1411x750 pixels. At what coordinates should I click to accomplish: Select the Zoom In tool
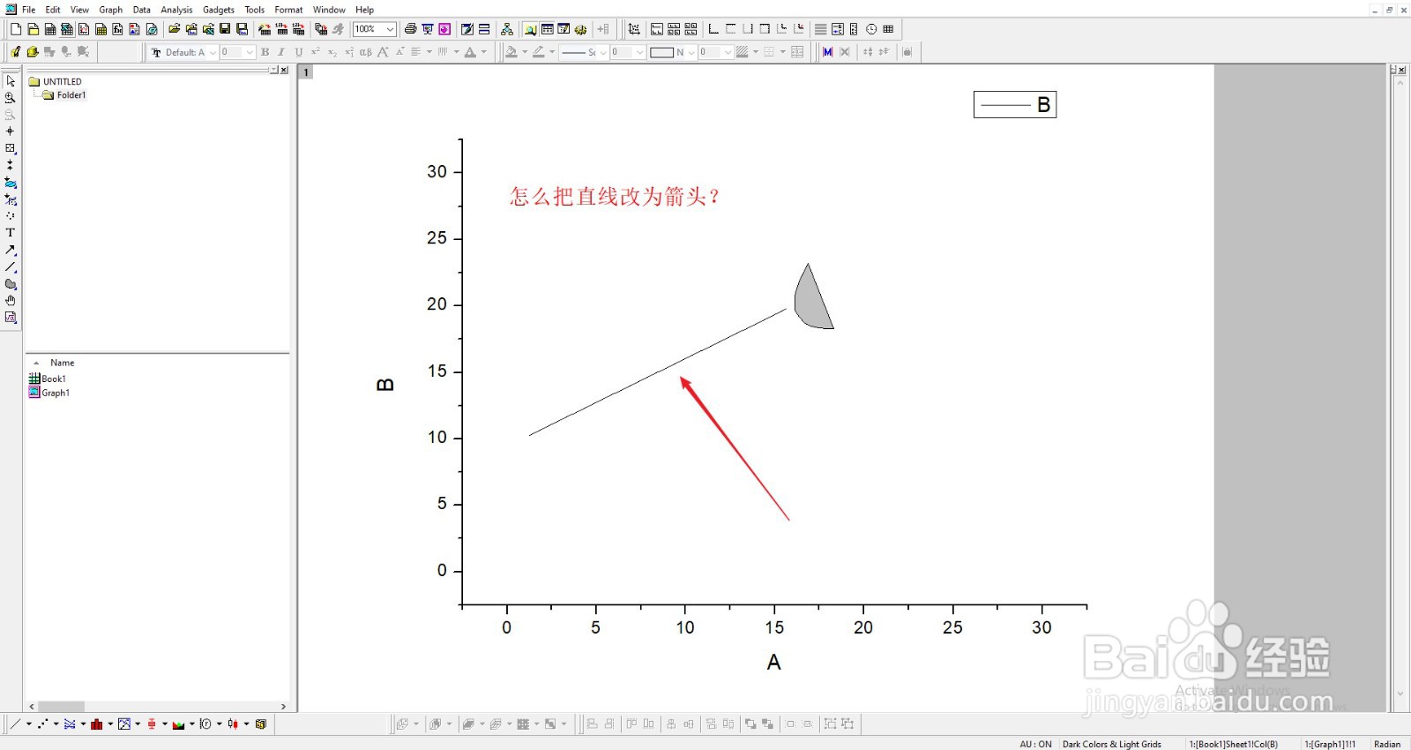pos(11,98)
